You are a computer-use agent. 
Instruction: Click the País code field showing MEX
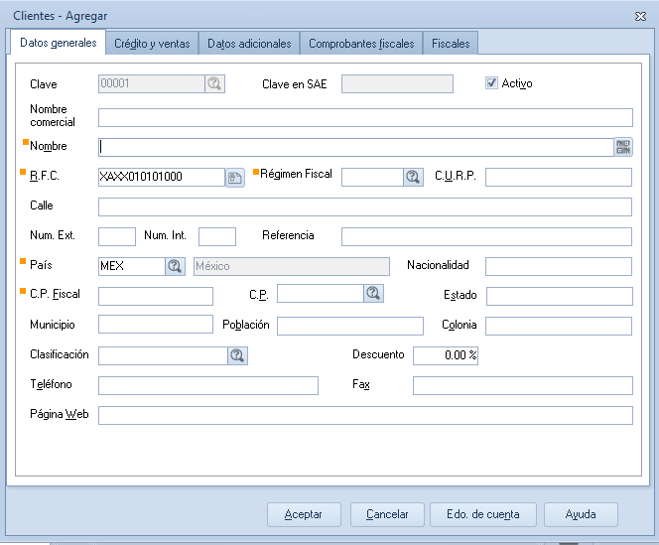click(132, 266)
